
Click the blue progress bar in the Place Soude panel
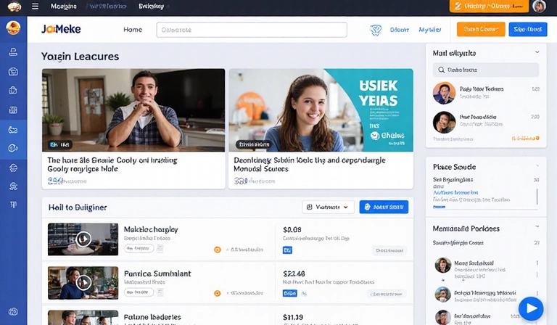coord(439,207)
